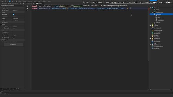The width and height of the screenshot is (173, 97).
Task: Select ReplicatedFirst in Explorer
Action: tap(157, 29)
